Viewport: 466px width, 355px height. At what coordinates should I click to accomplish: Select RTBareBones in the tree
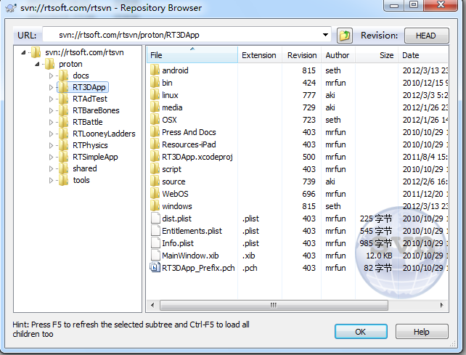[x=96, y=110]
